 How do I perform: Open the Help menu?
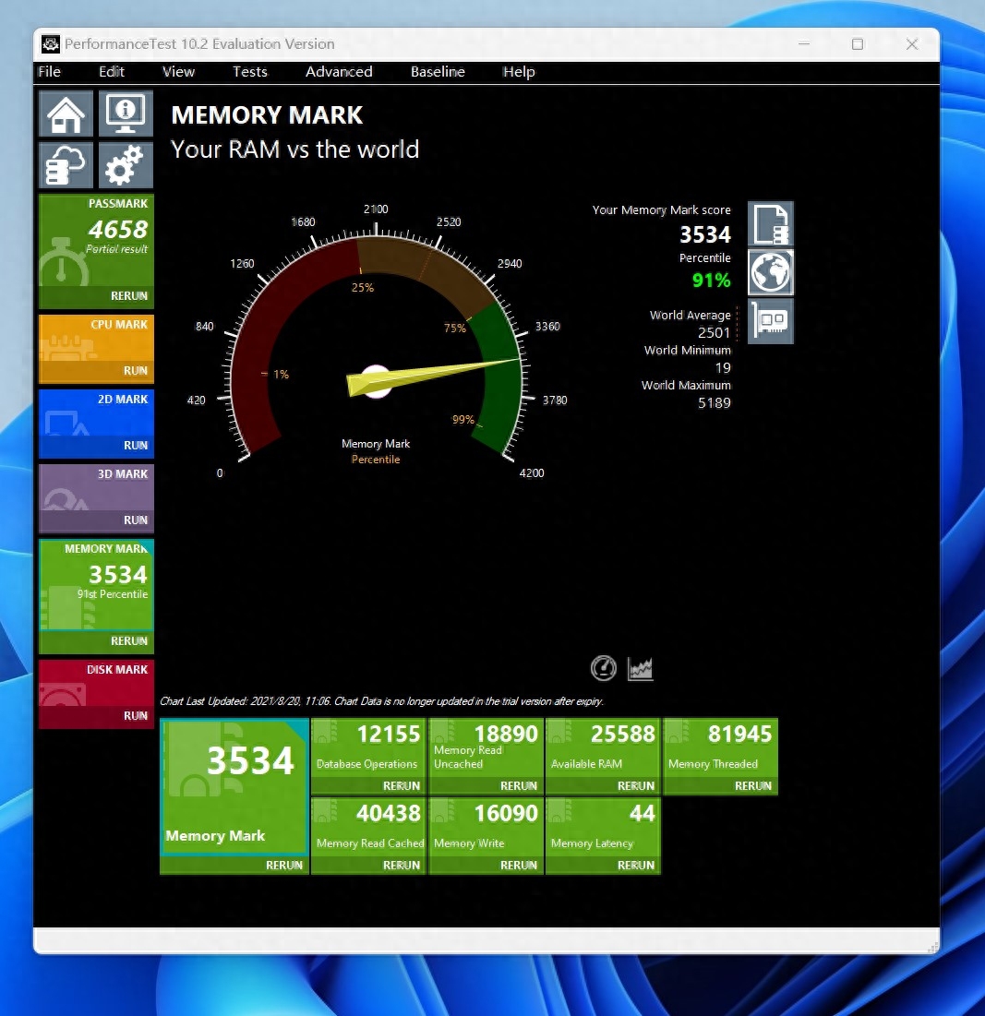coord(519,72)
